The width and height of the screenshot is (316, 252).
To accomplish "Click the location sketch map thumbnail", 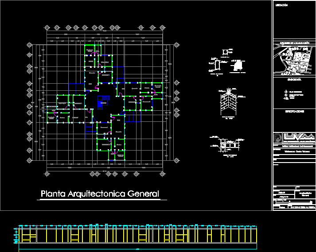I will click(293, 59).
